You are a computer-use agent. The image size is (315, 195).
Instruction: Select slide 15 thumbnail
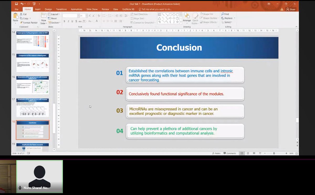pyautogui.click(x=33, y=63)
